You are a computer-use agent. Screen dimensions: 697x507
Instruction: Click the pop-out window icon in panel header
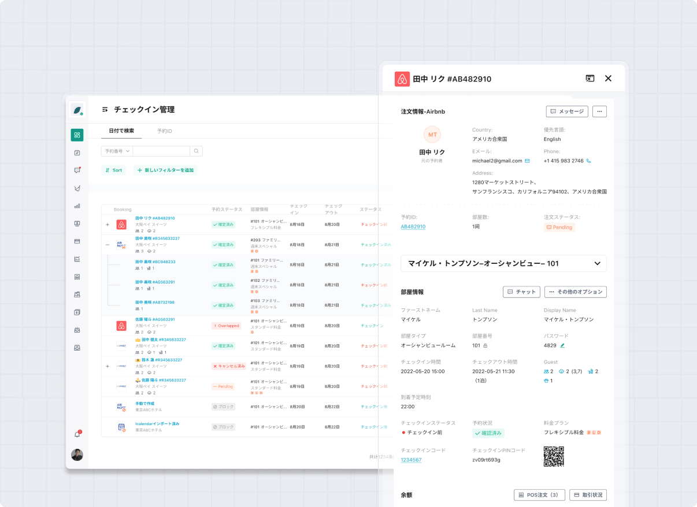(590, 79)
